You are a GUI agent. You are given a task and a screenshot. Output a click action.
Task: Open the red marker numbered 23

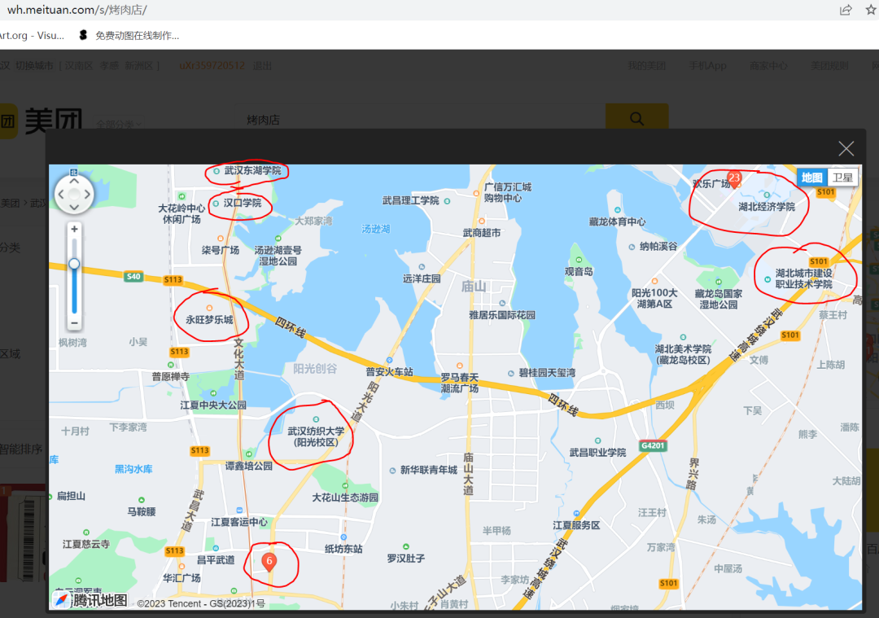pos(734,179)
